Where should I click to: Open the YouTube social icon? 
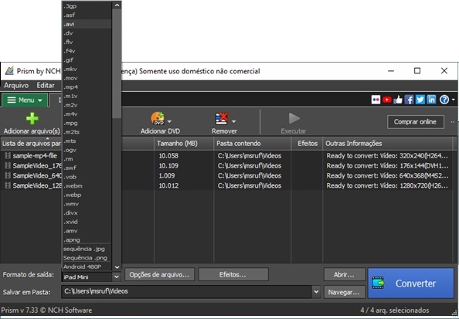coord(387,100)
